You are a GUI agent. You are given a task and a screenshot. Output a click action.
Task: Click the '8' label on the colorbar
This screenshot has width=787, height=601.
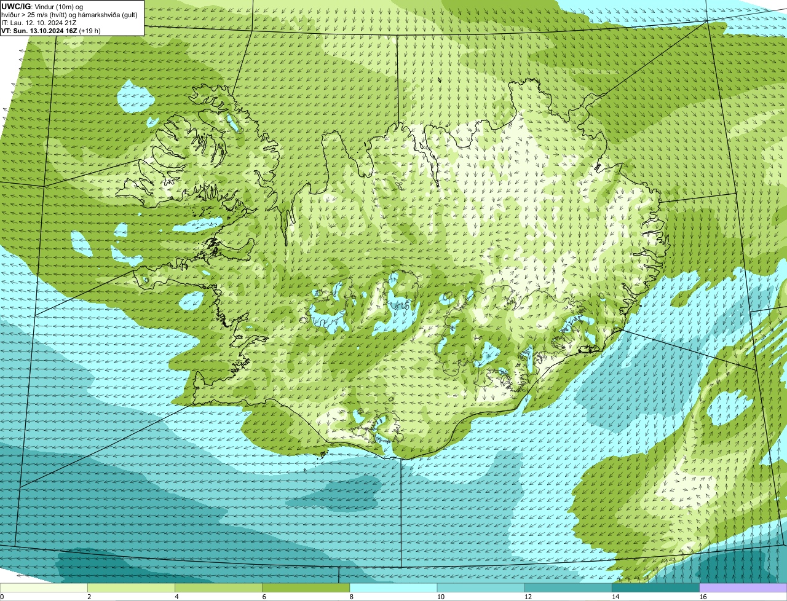[352, 597]
